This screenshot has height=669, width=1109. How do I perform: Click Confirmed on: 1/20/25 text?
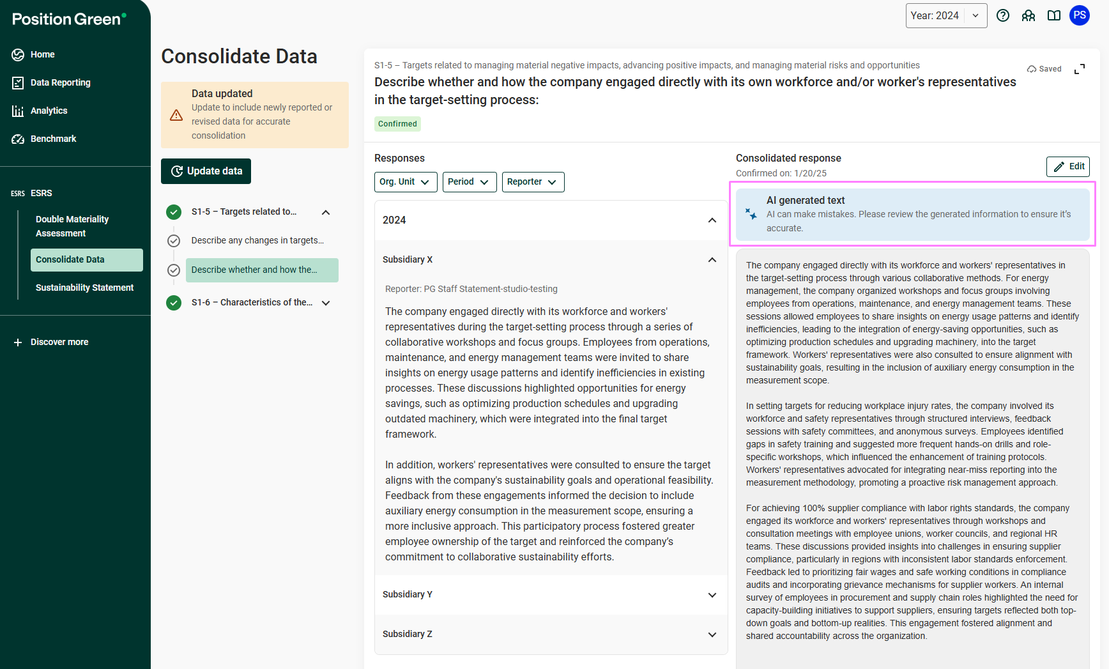[x=781, y=173]
